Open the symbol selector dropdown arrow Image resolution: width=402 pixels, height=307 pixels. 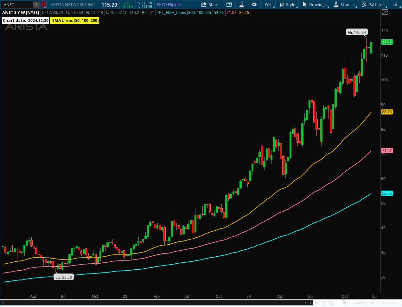pyautogui.click(x=36, y=4)
